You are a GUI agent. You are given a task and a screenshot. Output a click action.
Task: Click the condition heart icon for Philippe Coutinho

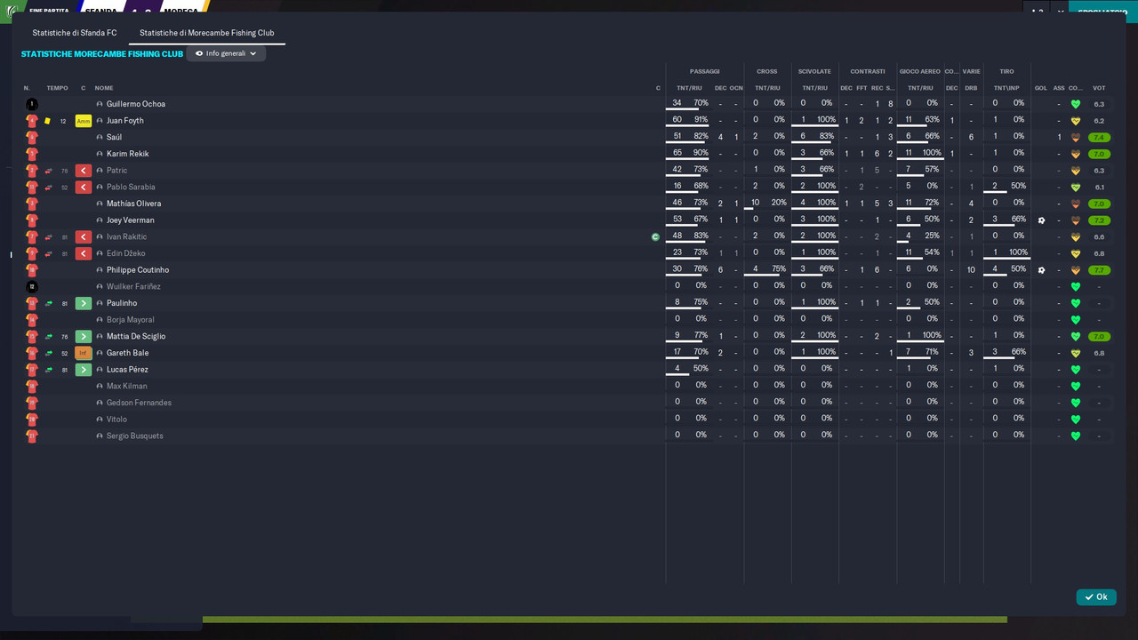point(1076,270)
